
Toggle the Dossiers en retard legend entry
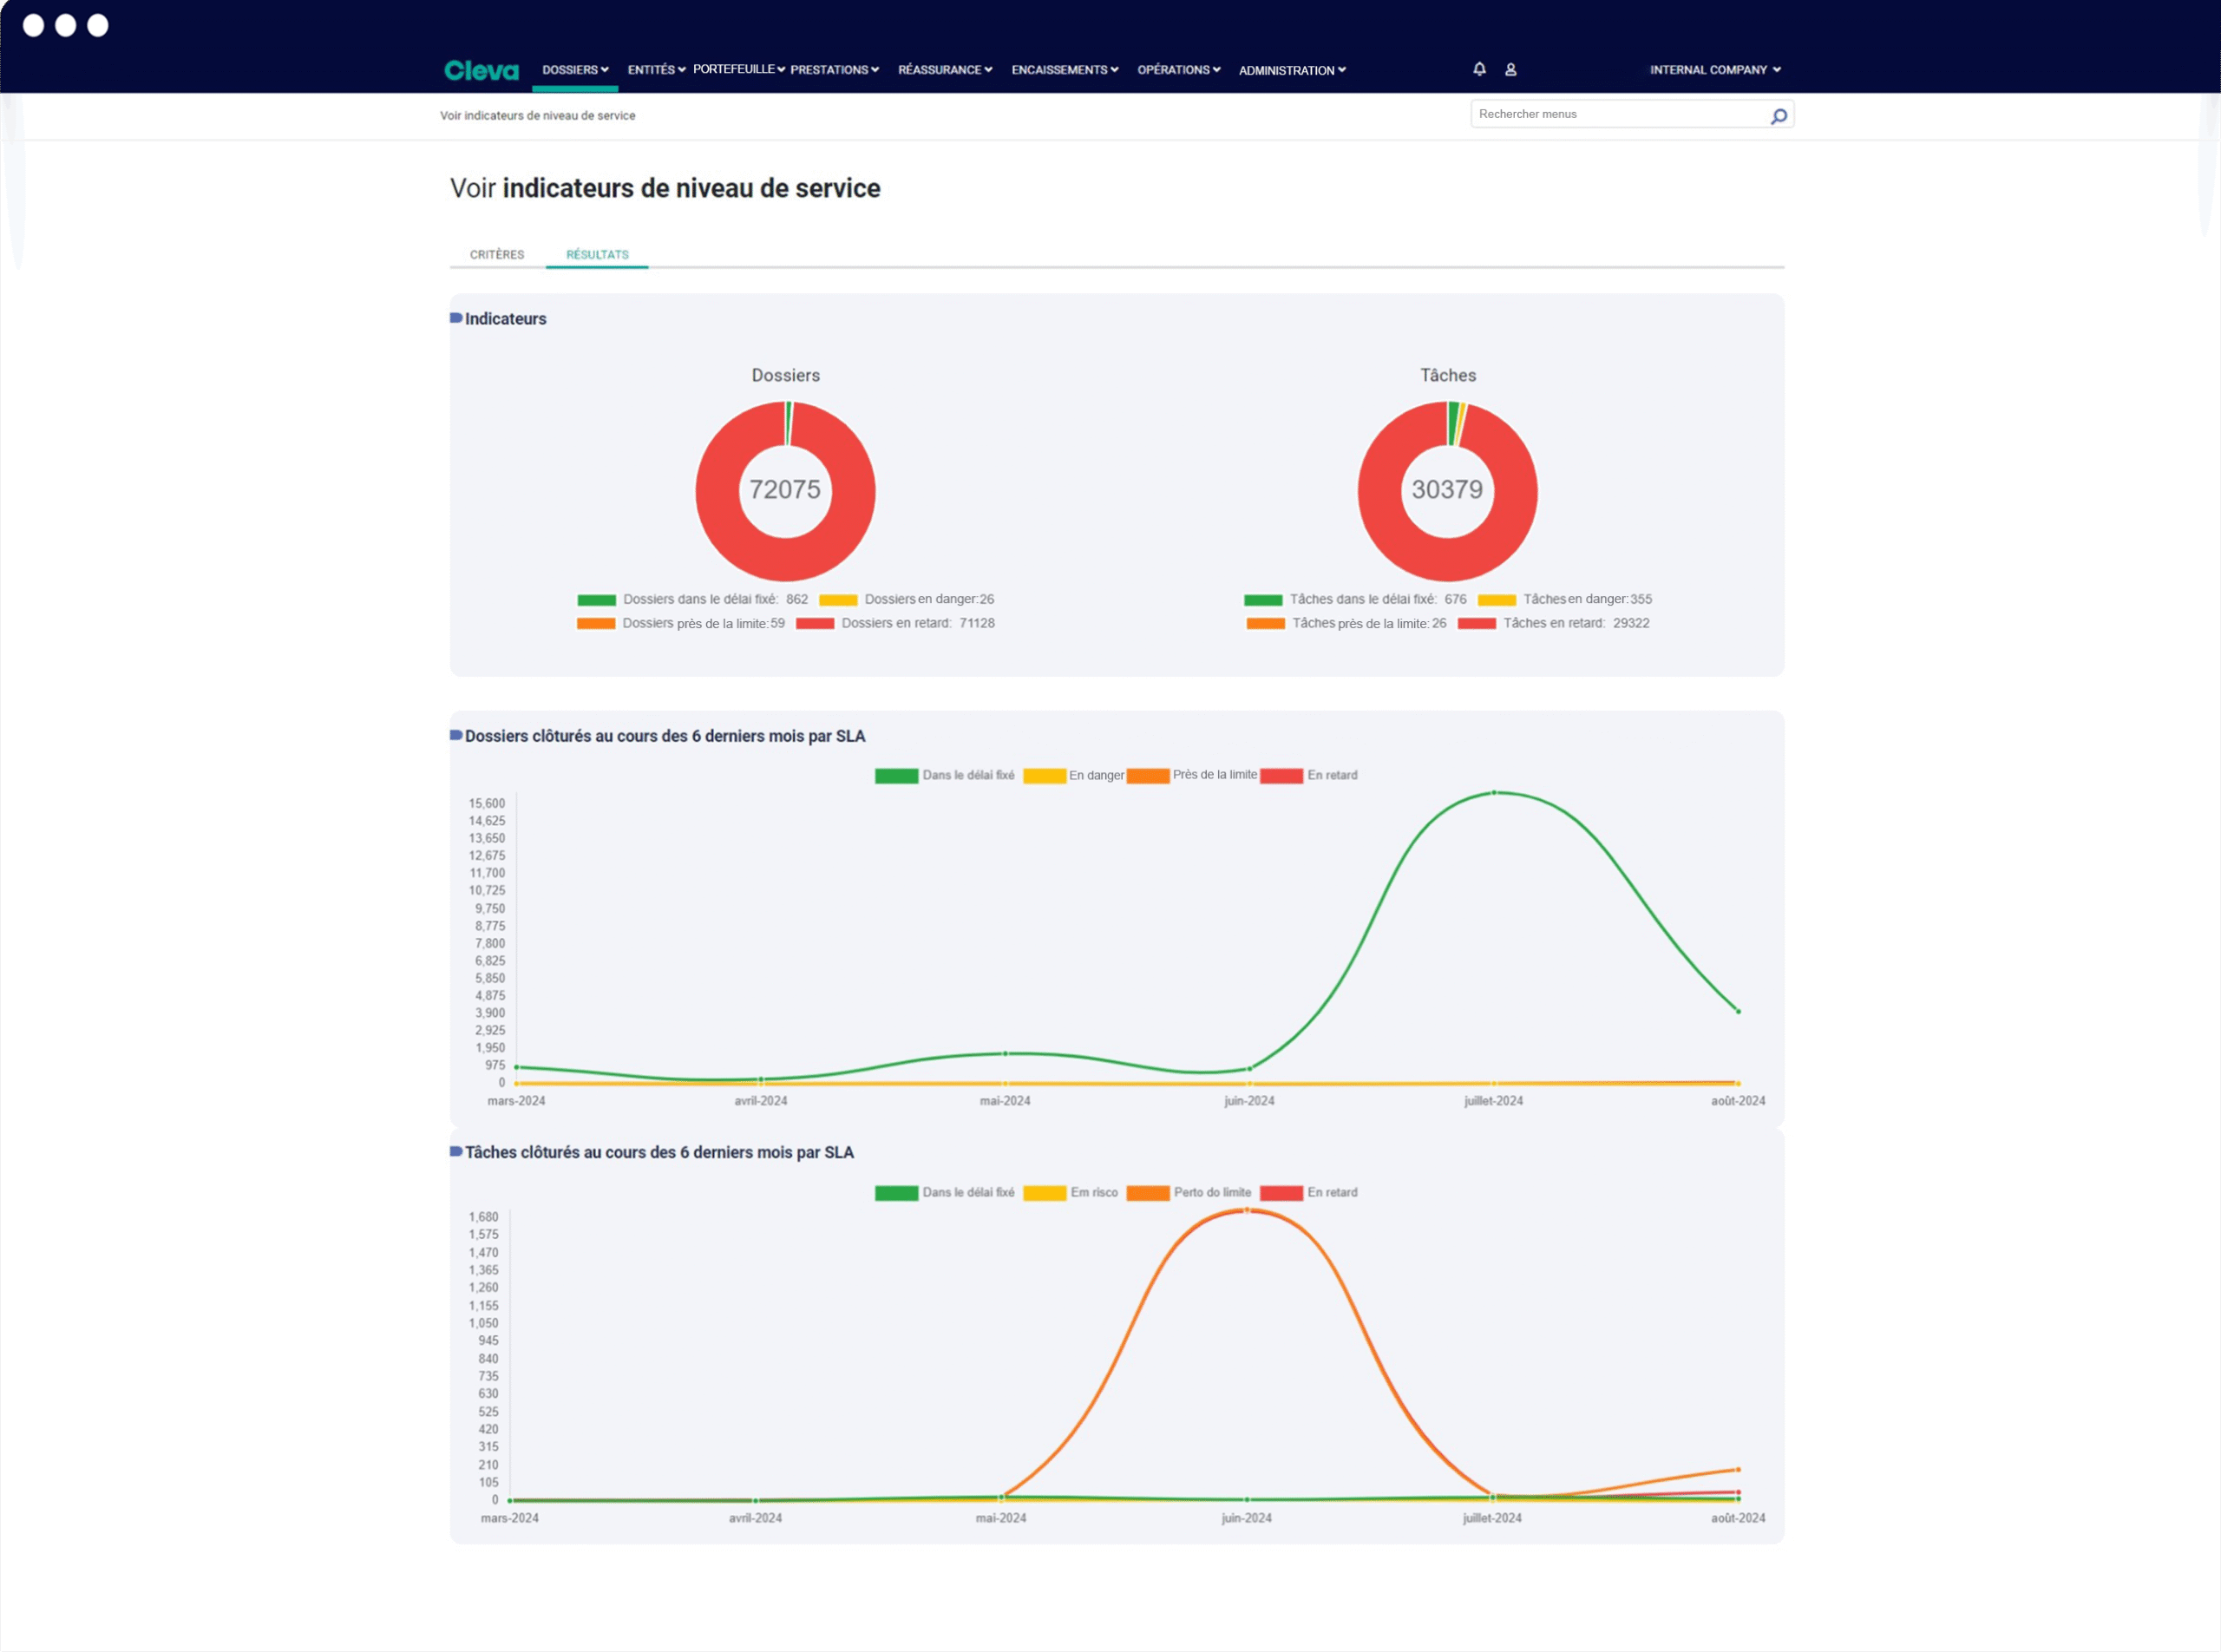pyautogui.click(x=895, y=623)
